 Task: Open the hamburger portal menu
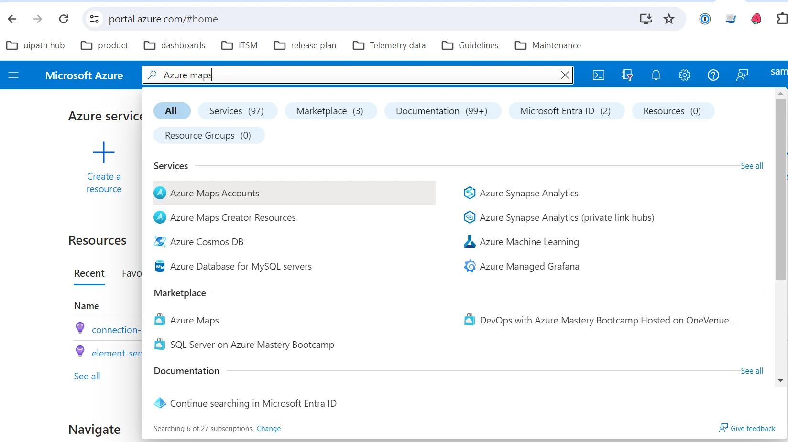pyautogui.click(x=13, y=75)
